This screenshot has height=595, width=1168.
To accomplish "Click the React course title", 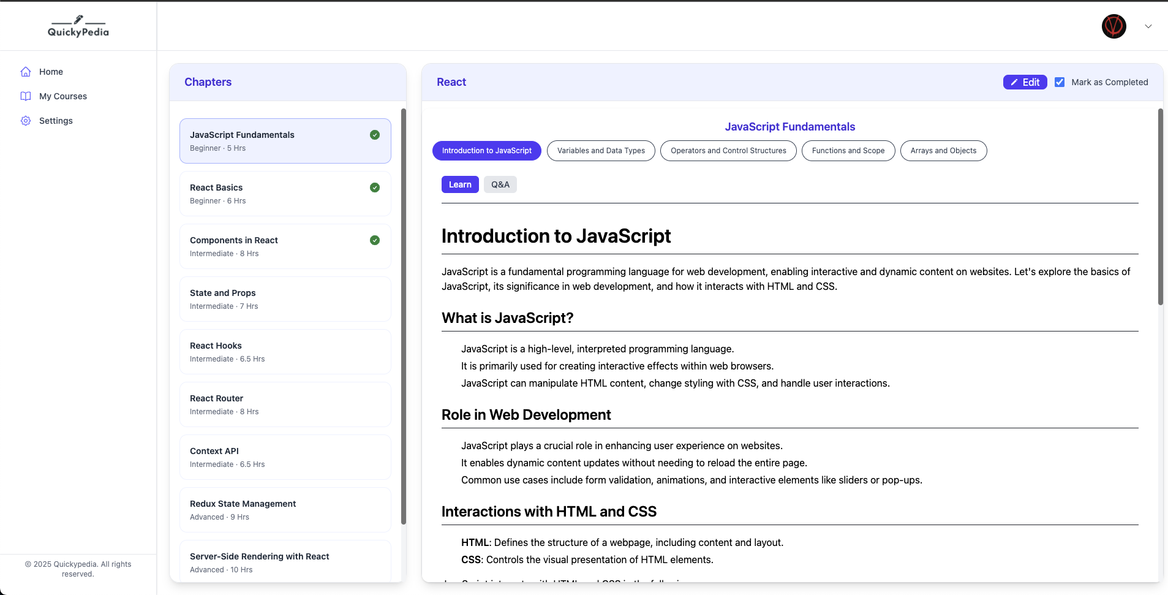I will (x=451, y=82).
